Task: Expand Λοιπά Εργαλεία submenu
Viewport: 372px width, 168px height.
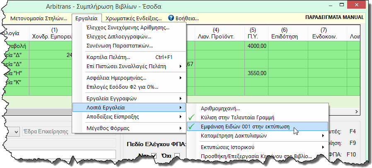Action: coord(129,108)
